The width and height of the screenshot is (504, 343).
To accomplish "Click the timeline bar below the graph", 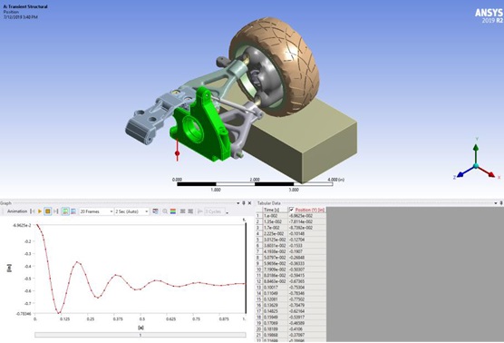I will pyautogui.click(x=141, y=335).
